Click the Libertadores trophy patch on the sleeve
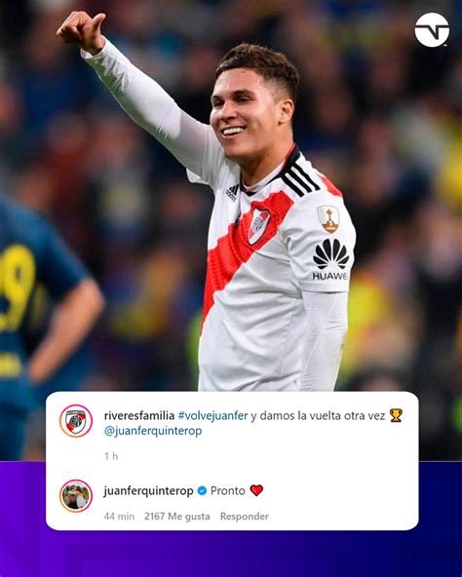Image resolution: width=462 pixels, height=577 pixels. click(328, 219)
